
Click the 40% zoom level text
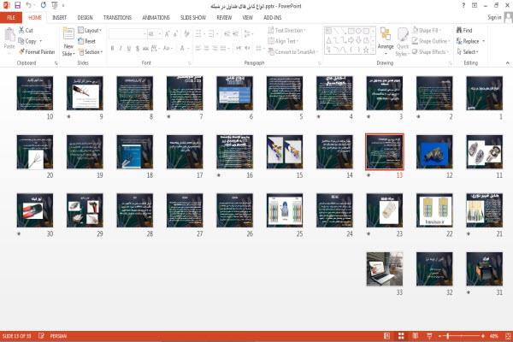click(x=494, y=336)
